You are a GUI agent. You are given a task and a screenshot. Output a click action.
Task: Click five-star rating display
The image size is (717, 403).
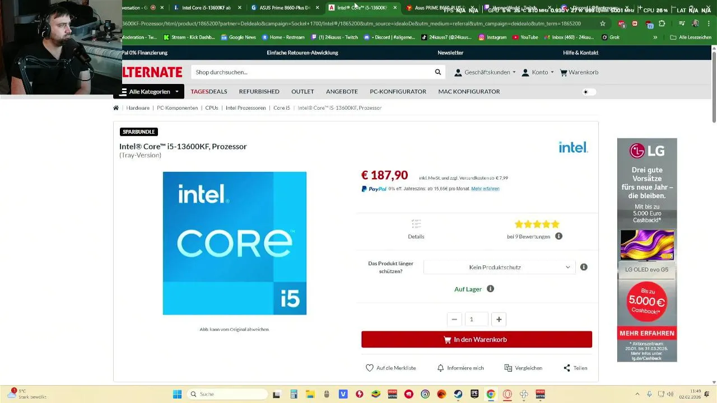(x=537, y=224)
